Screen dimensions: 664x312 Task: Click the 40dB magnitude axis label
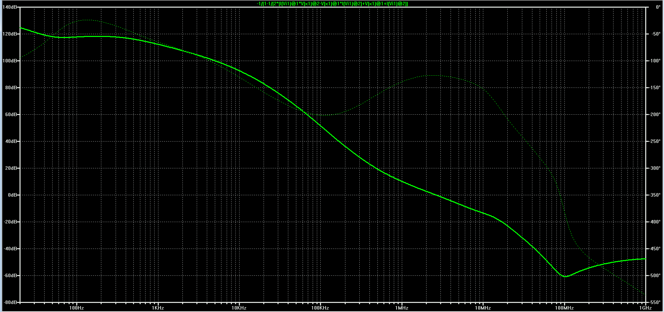pos(11,141)
